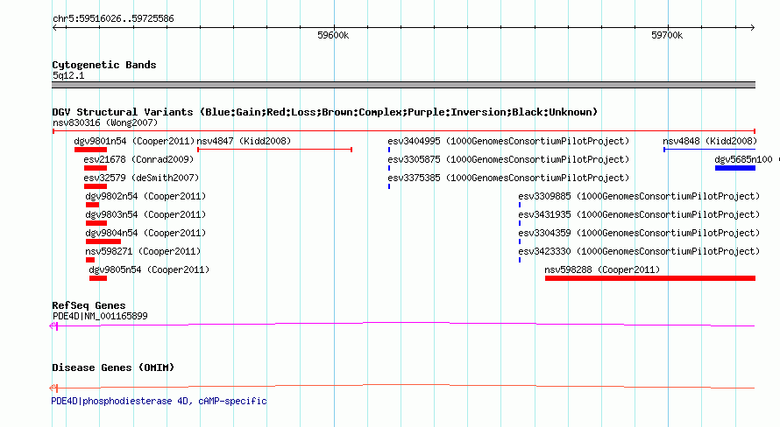Click the Disease Genes (OMIM) track title

click(113, 367)
